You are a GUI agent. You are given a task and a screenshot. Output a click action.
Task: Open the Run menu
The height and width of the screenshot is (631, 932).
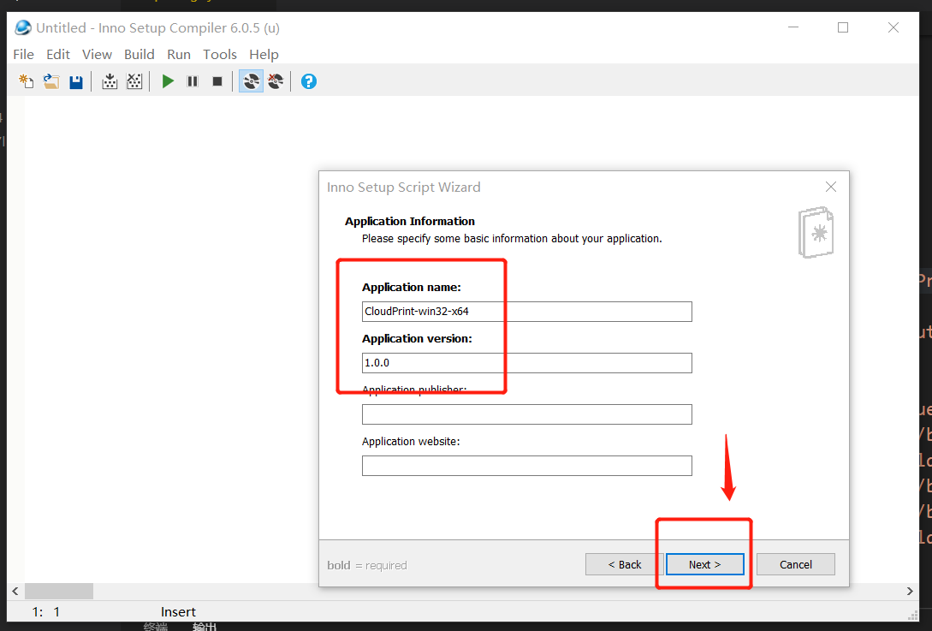(179, 54)
